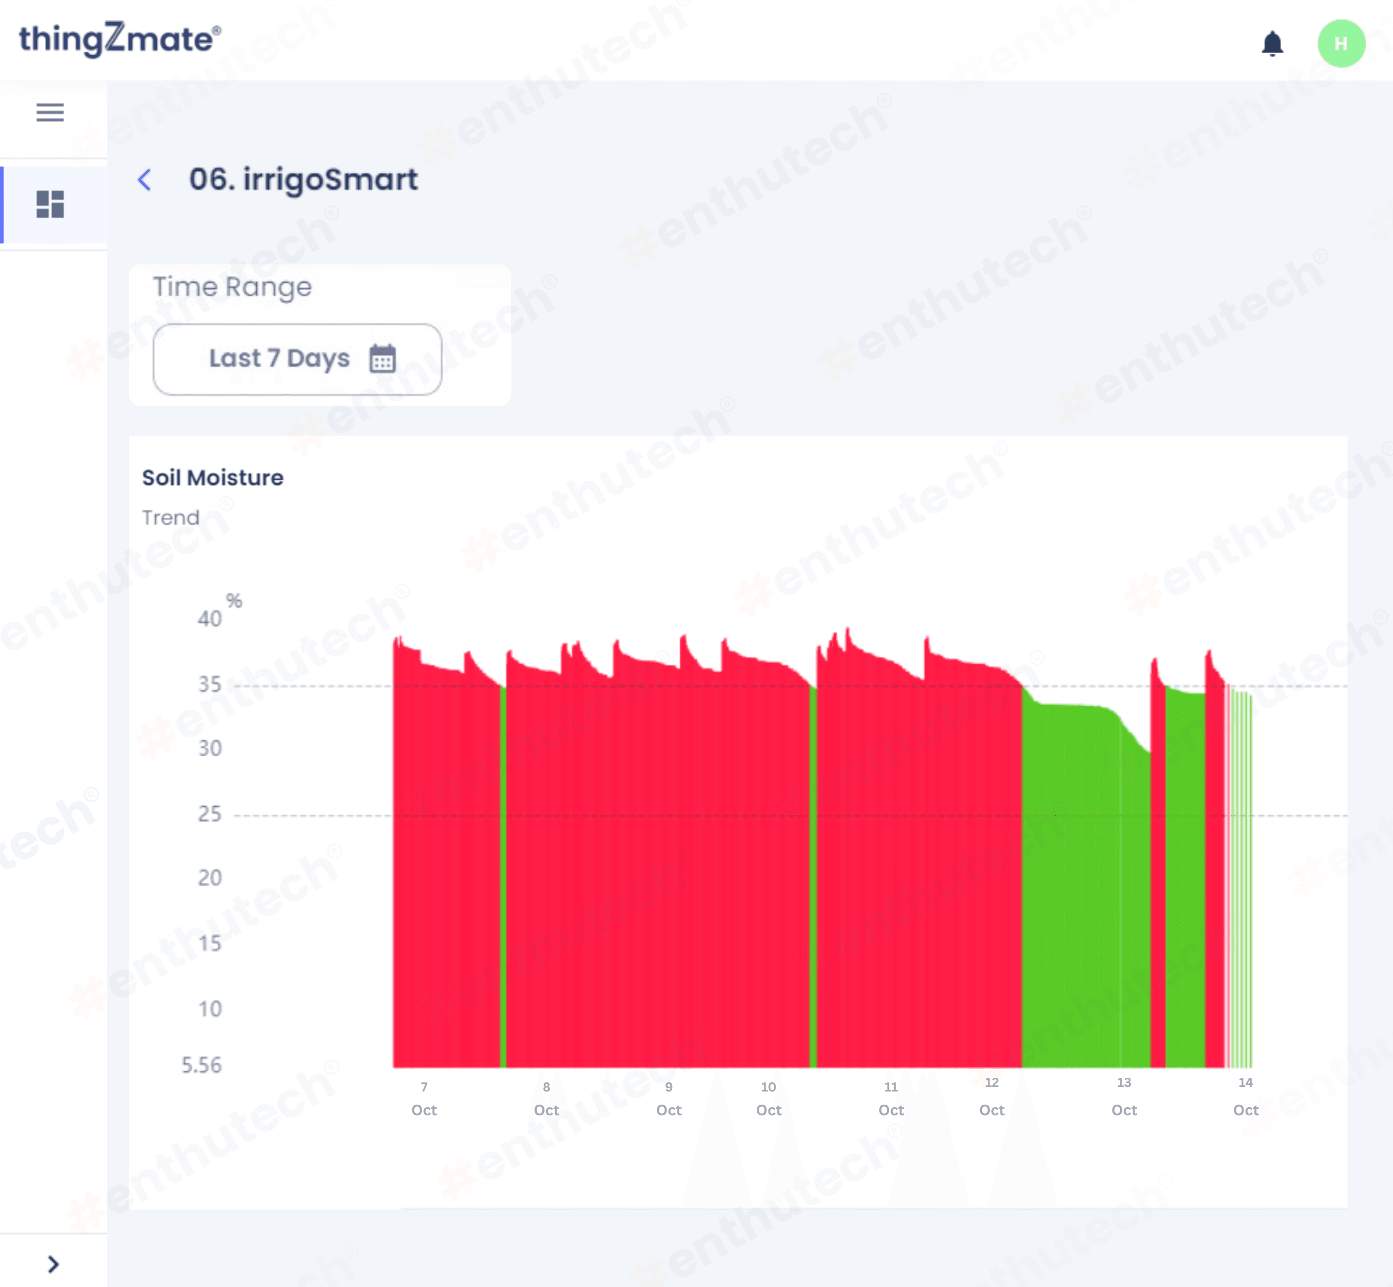1393x1287 pixels.
Task: Click the 06. irrigoSmart page title
Action: tap(303, 180)
